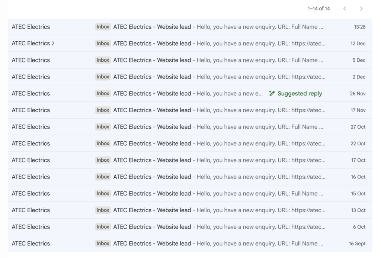
Task: Click the next page arrow
Action: click(361, 9)
